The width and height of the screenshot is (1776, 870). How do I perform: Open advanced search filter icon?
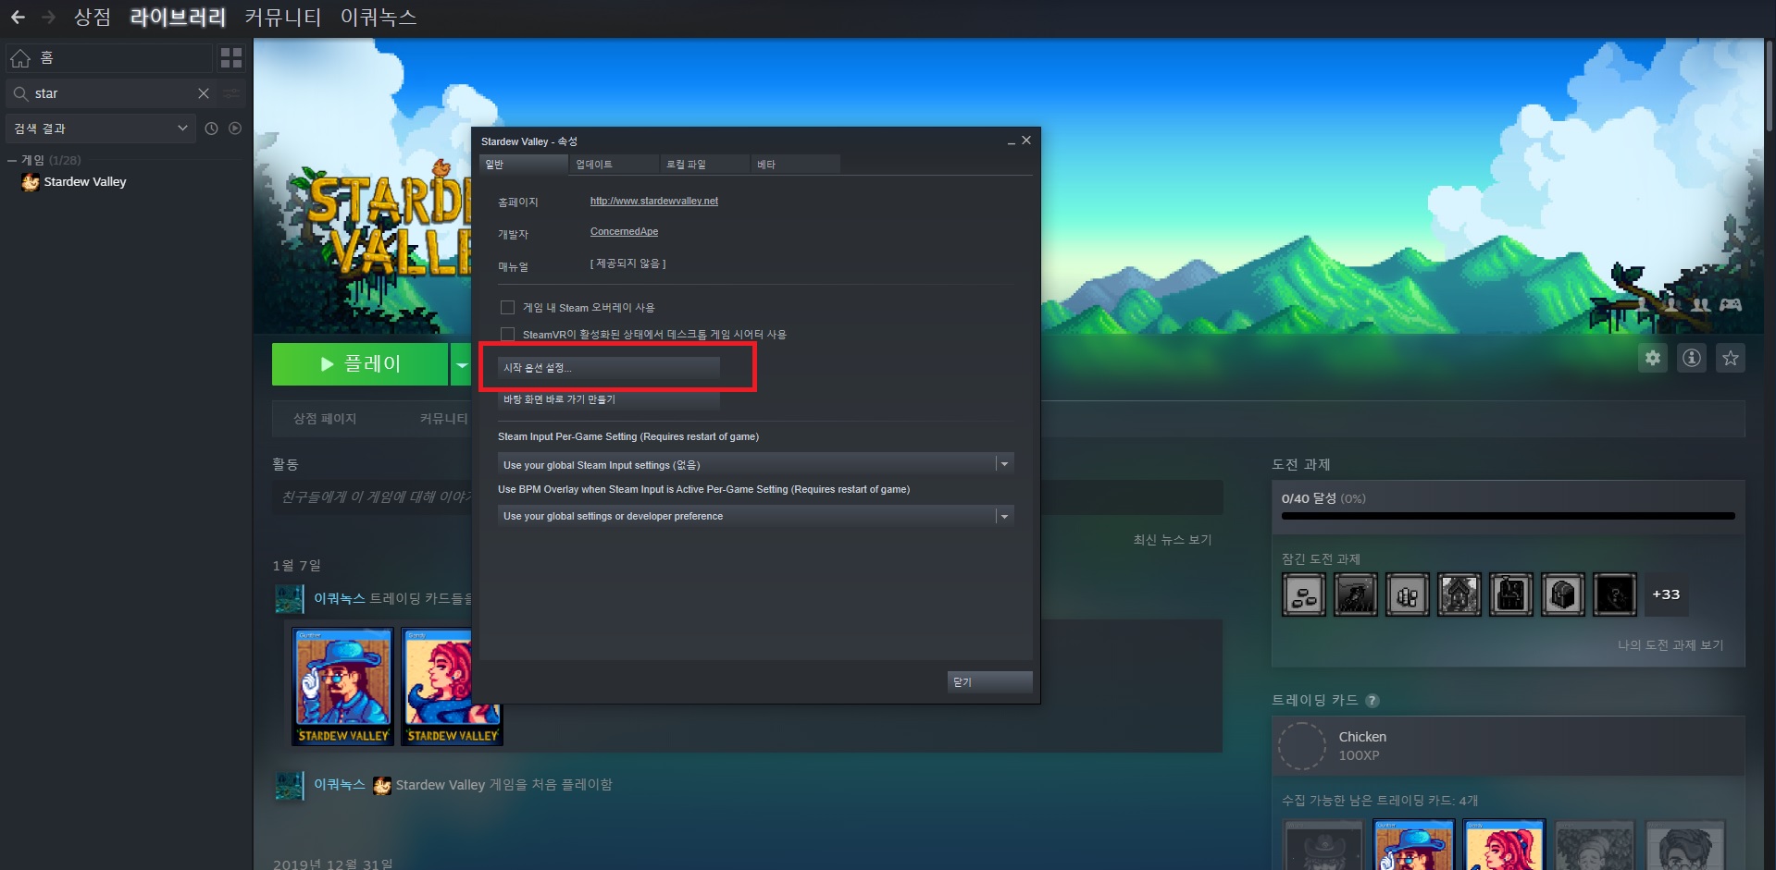231,93
